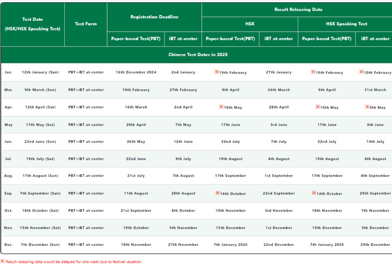This screenshot has height=264, width=392.
Task: Click red mark before September's Speaking Test paper-based date
Action: (314, 193)
